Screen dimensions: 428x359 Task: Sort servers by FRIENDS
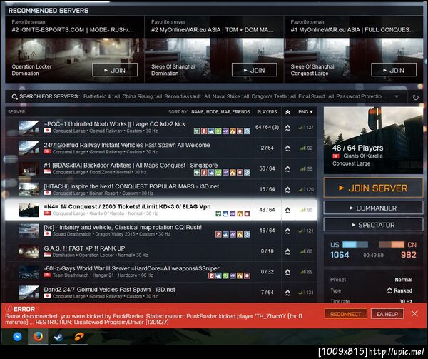click(x=241, y=112)
